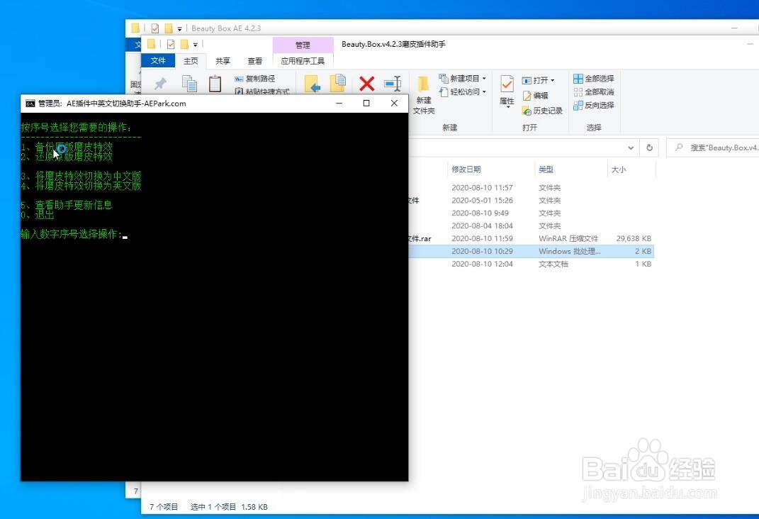Click the Copy icon in the ribbon
The height and width of the screenshot is (519, 759).
189,84
